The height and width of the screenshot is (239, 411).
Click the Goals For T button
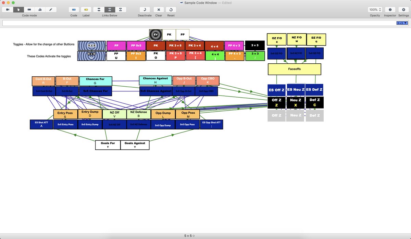(108, 145)
